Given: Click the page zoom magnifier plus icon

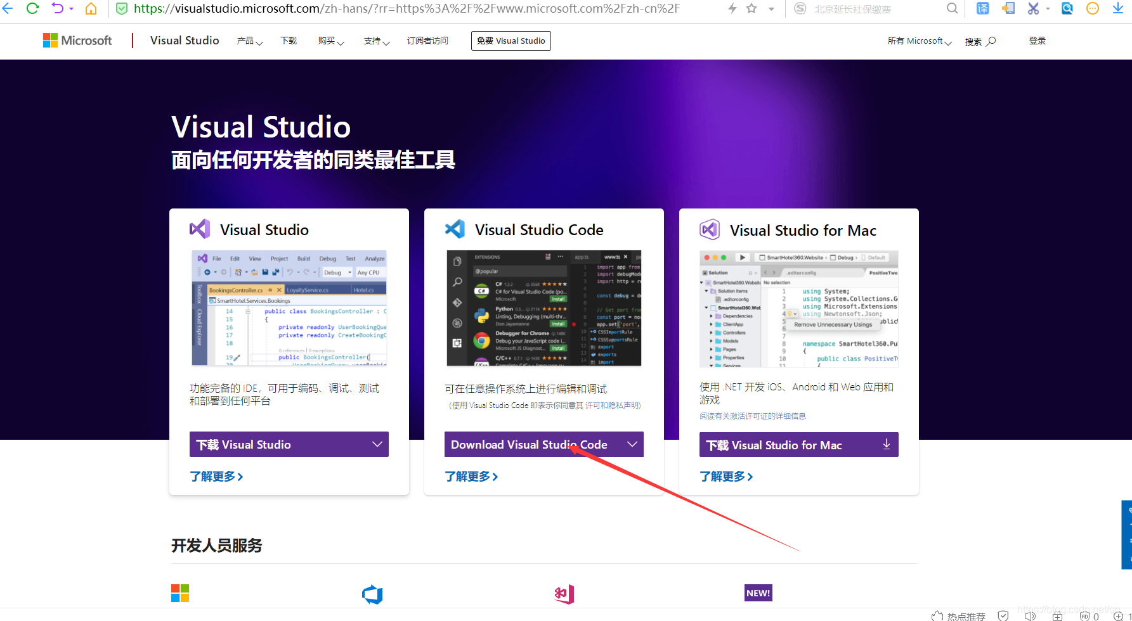Looking at the screenshot, I should (1119, 616).
